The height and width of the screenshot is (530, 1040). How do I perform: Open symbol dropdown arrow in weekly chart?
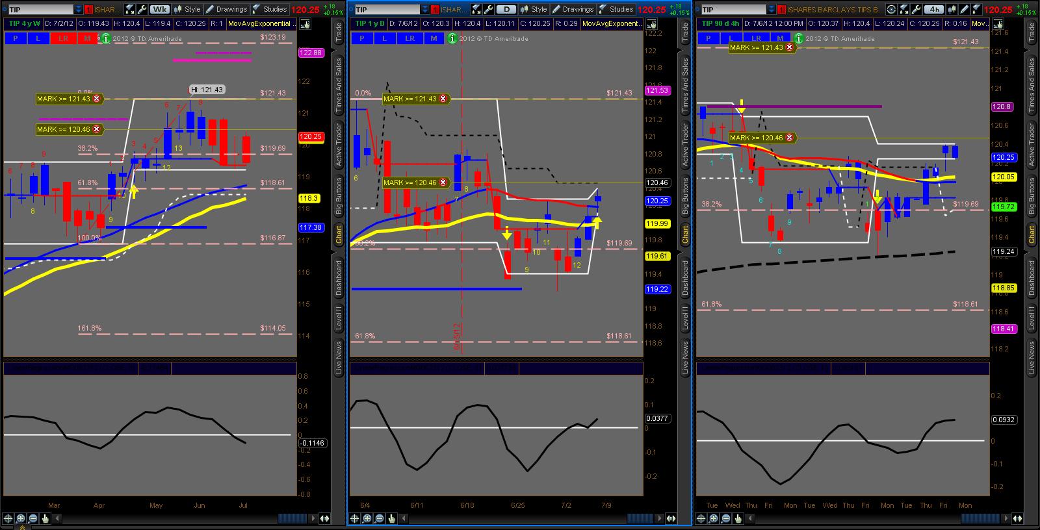pyautogui.click(x=79, y=10)
